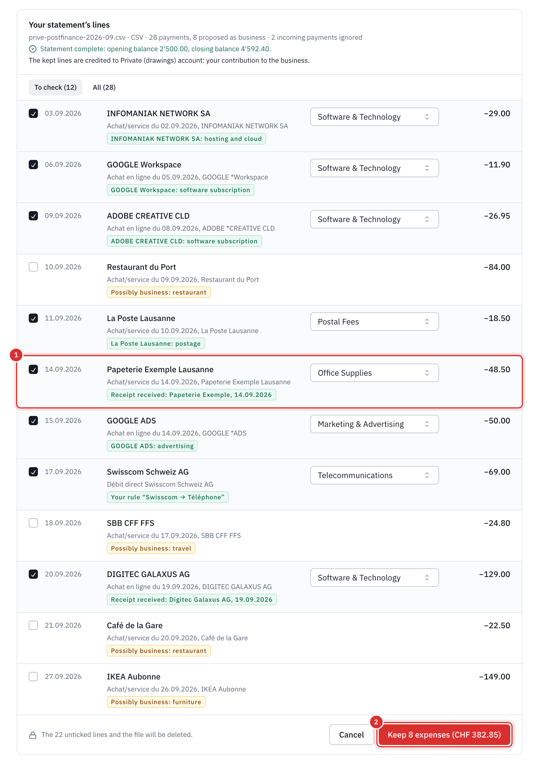539x764 pixels.
Task: Click the lock icon beside deletion notice
Action: 32,735
